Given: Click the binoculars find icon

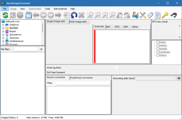Looking at the screenshot, I should pos(174,15).
